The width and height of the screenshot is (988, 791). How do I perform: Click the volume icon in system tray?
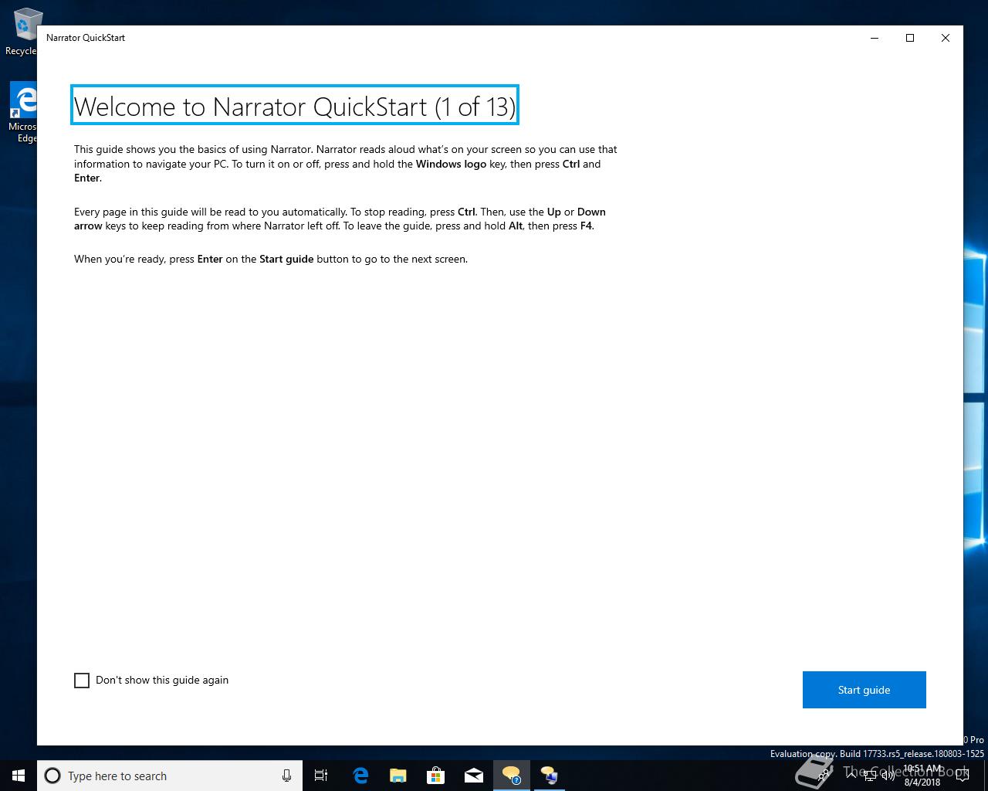[888, 776]
